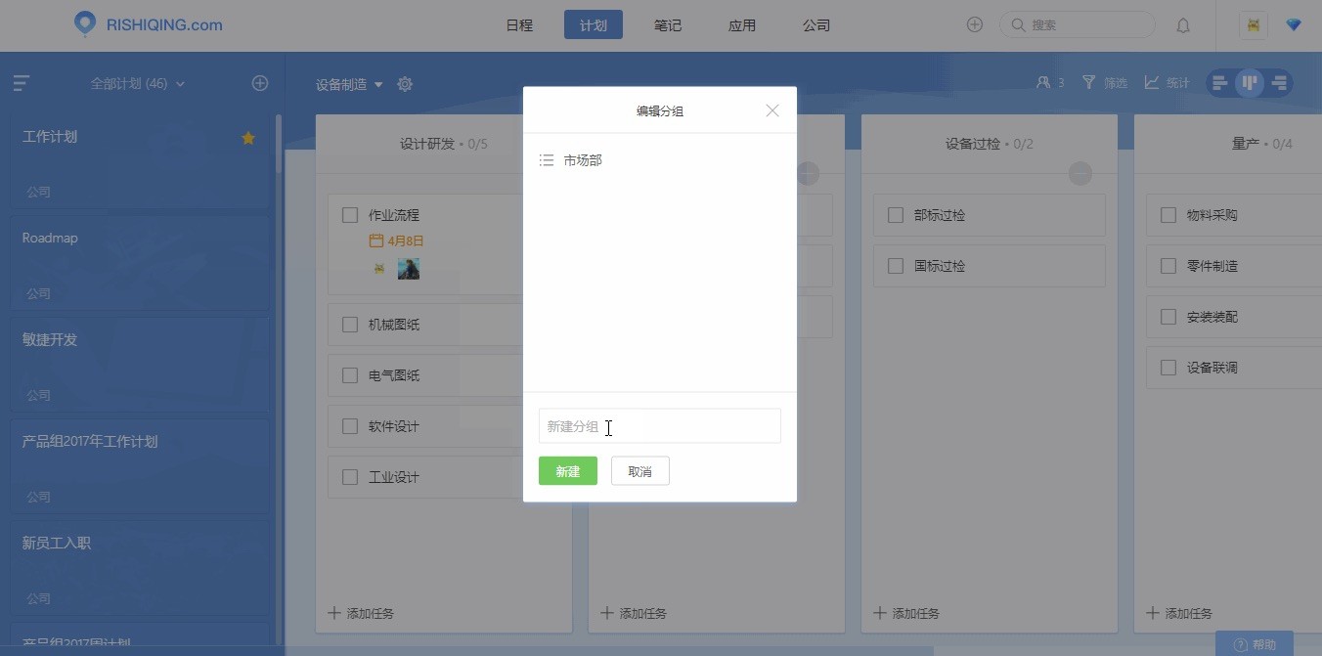The image size is (1322, 656).
Task: Open the user avatar menu
Action: [x=1253, y=25]
